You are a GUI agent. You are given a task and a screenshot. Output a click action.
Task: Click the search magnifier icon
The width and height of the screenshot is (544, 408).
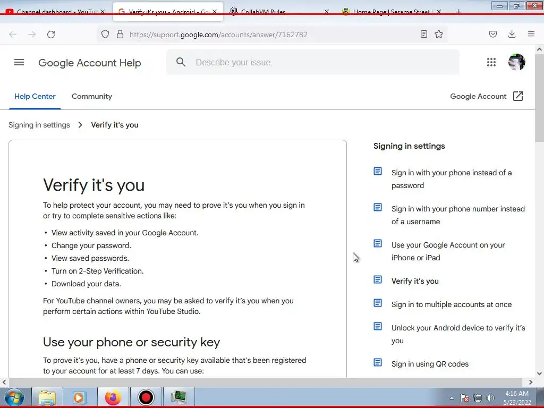[181, 62]
